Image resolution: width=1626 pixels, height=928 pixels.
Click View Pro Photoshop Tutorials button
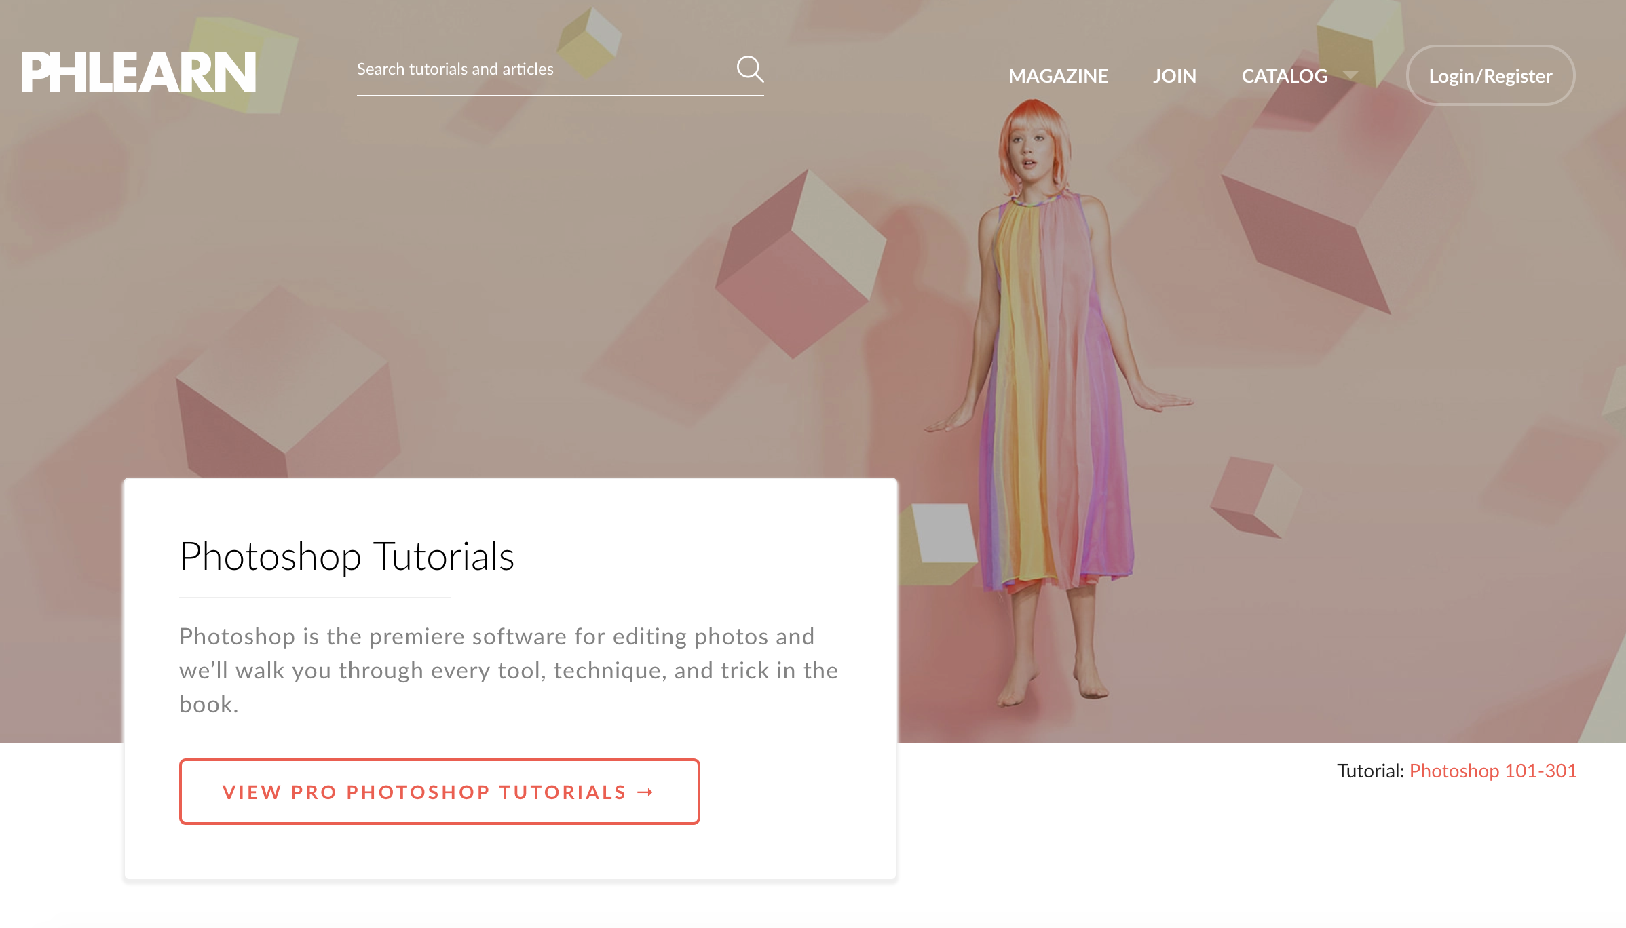coord(439,792)
